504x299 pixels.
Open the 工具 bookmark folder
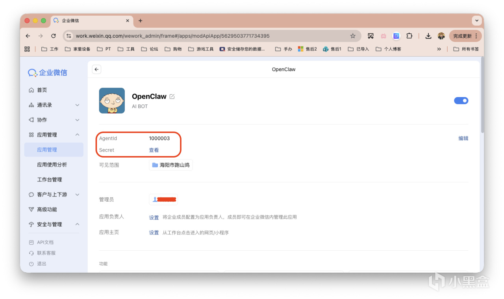pos(126,49)
